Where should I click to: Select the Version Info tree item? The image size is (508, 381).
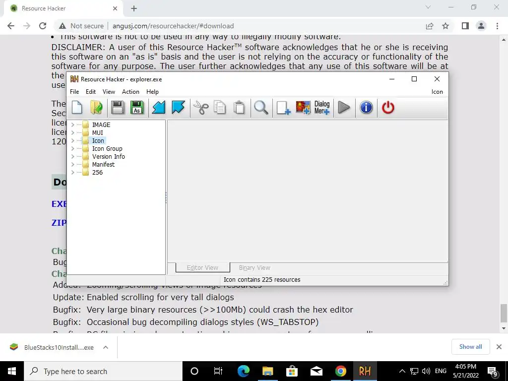pyautogui.click(x=109, y=156)
